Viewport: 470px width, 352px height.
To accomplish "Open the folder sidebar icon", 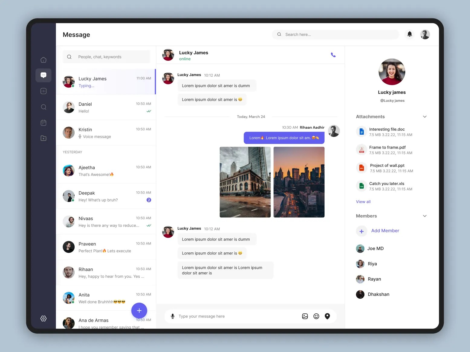I will 44,138.
